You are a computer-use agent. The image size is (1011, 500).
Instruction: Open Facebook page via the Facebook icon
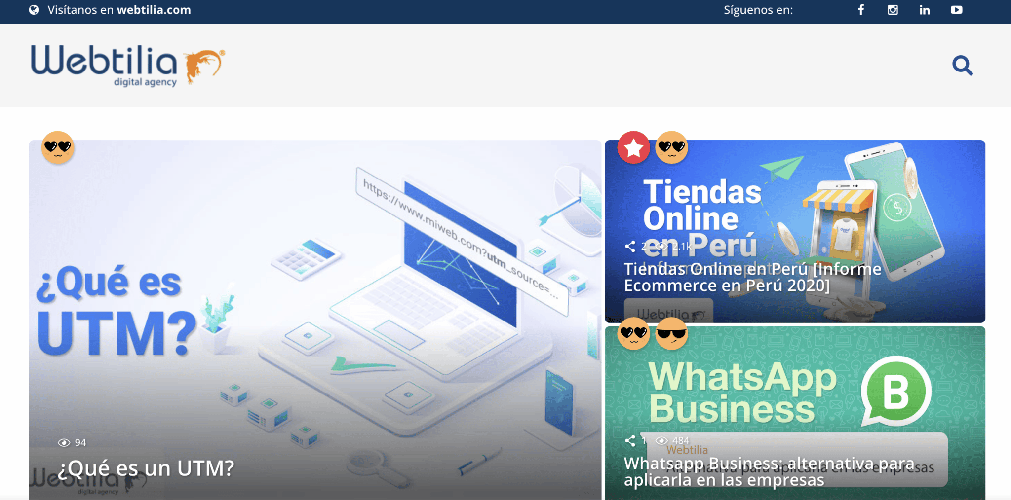pos(861,9)
